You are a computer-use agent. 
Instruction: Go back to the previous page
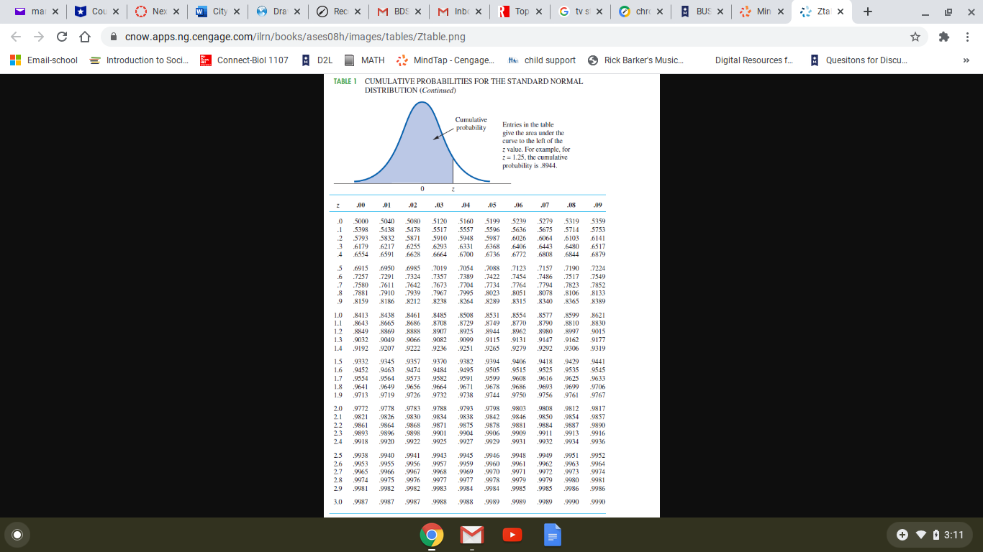(x=16, y=37)
